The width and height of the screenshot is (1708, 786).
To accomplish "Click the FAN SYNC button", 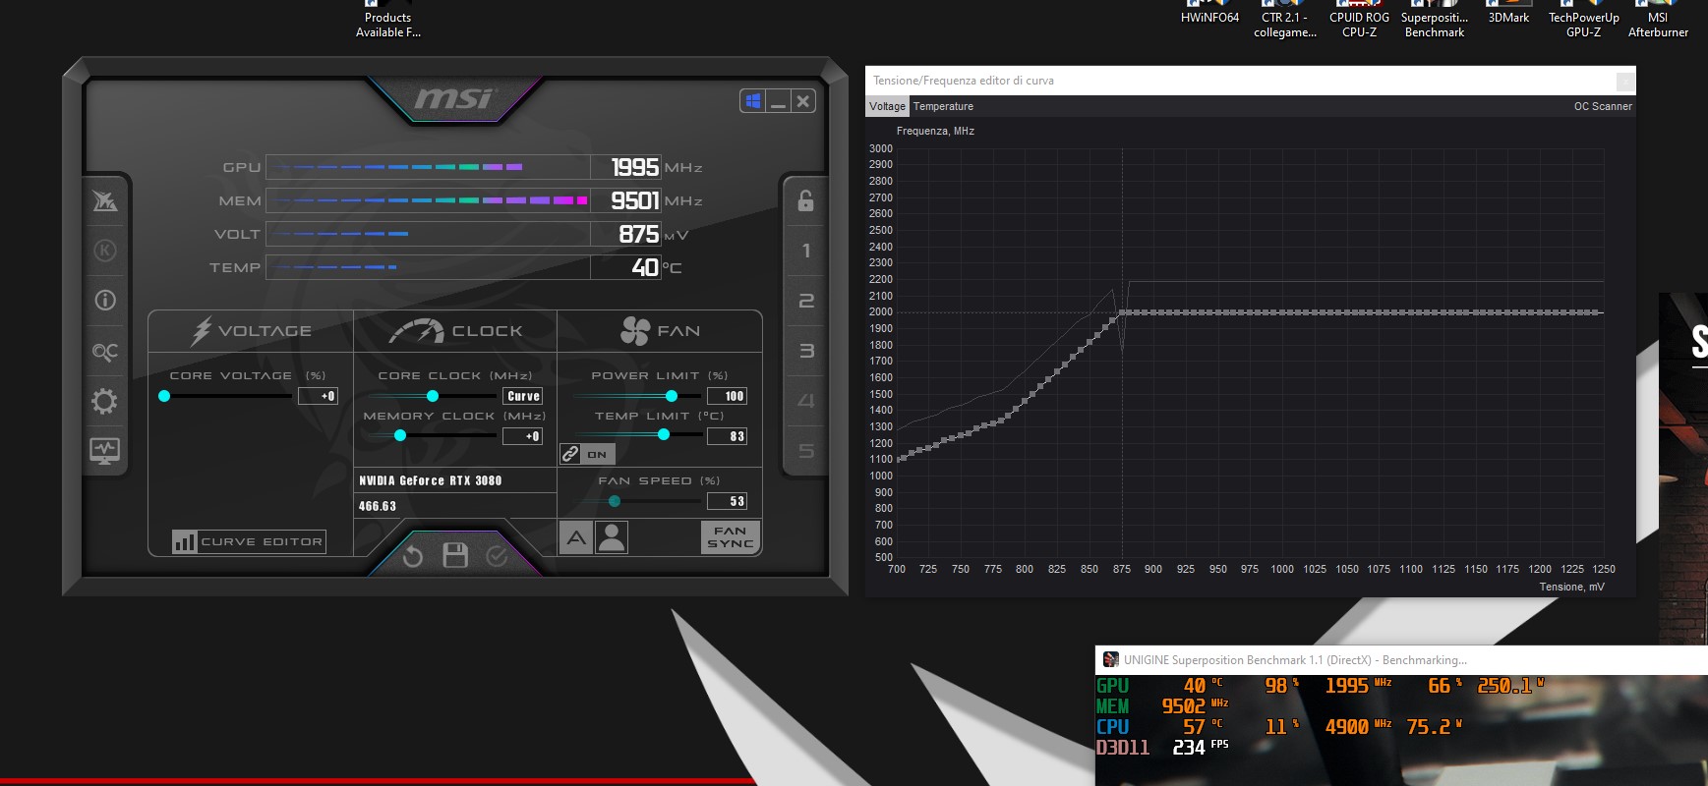I will (x=731, y=537).
